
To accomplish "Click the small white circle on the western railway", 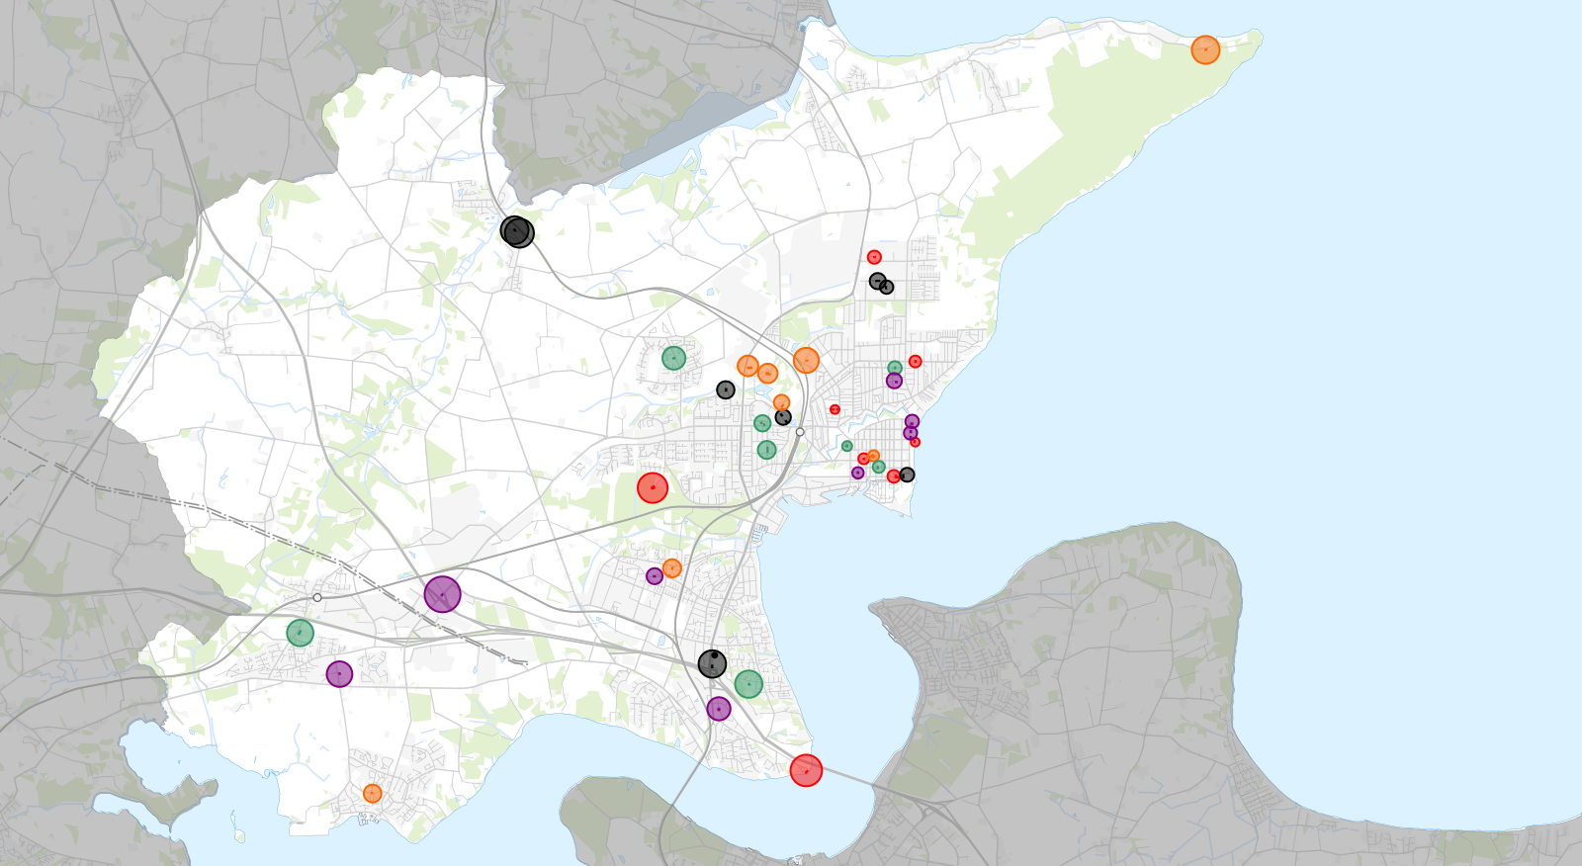I will pyautogui.click(x=317, y=597).
